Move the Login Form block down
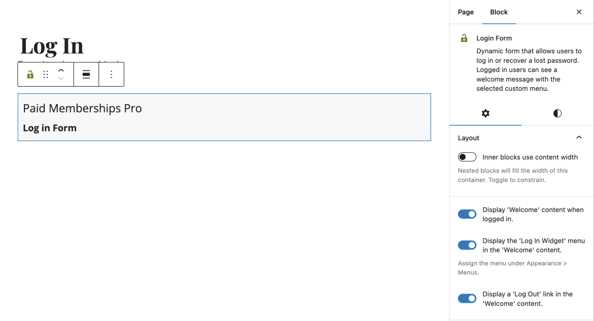The image size is (594, 321). [x=61, y=79]
